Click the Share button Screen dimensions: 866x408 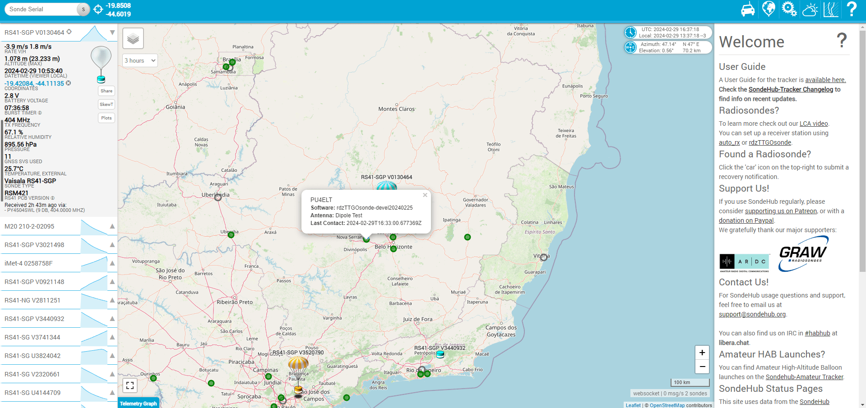click(x=107, y=91)
